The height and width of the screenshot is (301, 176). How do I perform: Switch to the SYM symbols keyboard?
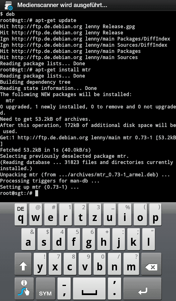[x=45, y=288]
